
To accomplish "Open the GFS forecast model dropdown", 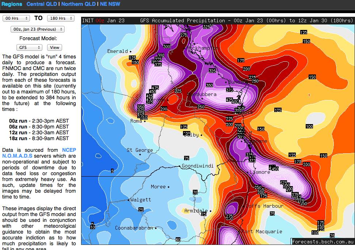I will (x=29, y=47).
